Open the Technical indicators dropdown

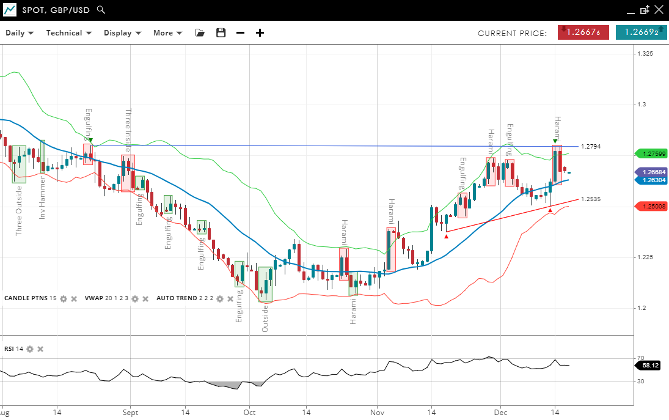(68, 33)
